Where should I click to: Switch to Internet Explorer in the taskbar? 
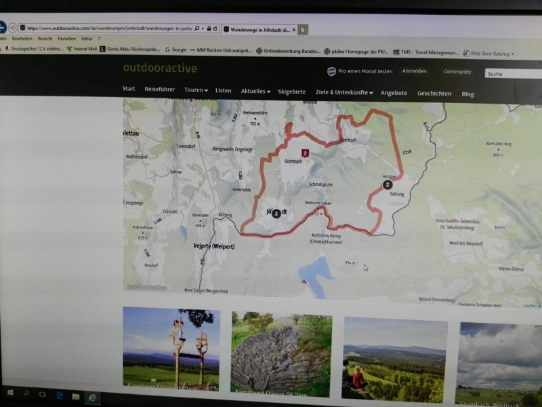click(92, 398)
